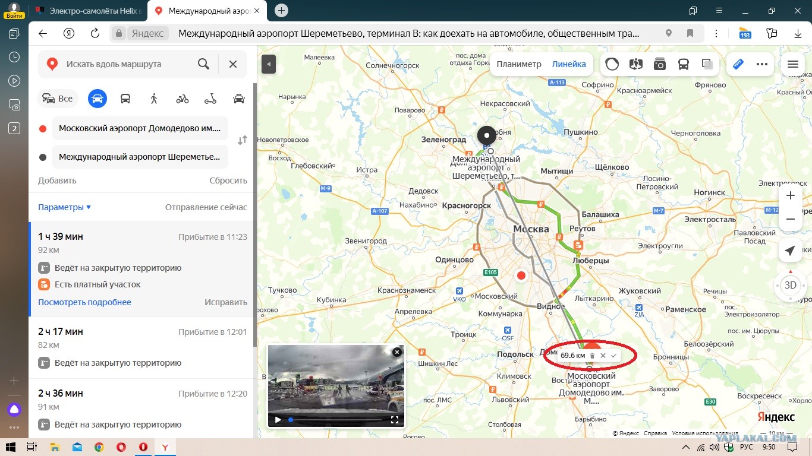Open the Alice assistant in sidebar
This screenshot has height=456, width=812.
(x=14, y=410)
